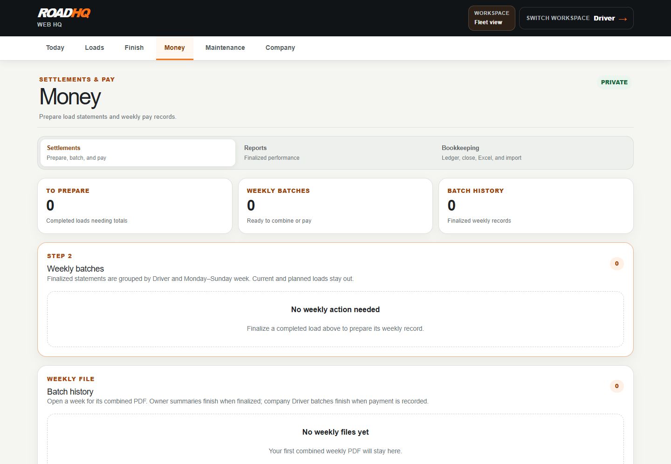Viewport: 671px width, 464px height.
Task: Click the PRIVATE badge
Action: (x=614, y=82)
